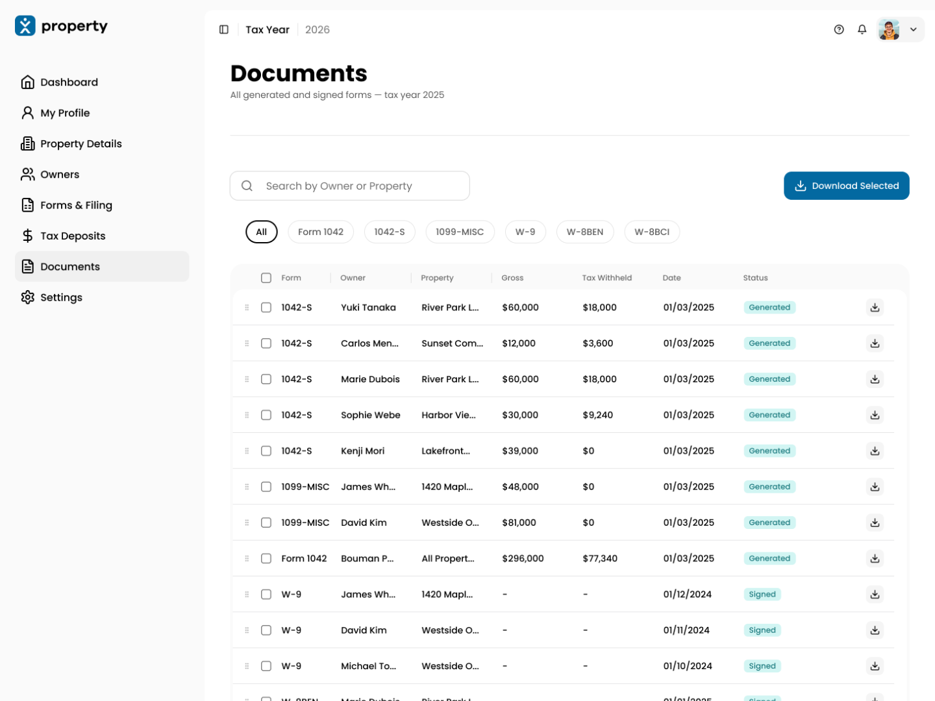The width and height of the screenshot is (935, 701).
Task: Expand the user profile dropdown chevron
Action: pos(913,30)
